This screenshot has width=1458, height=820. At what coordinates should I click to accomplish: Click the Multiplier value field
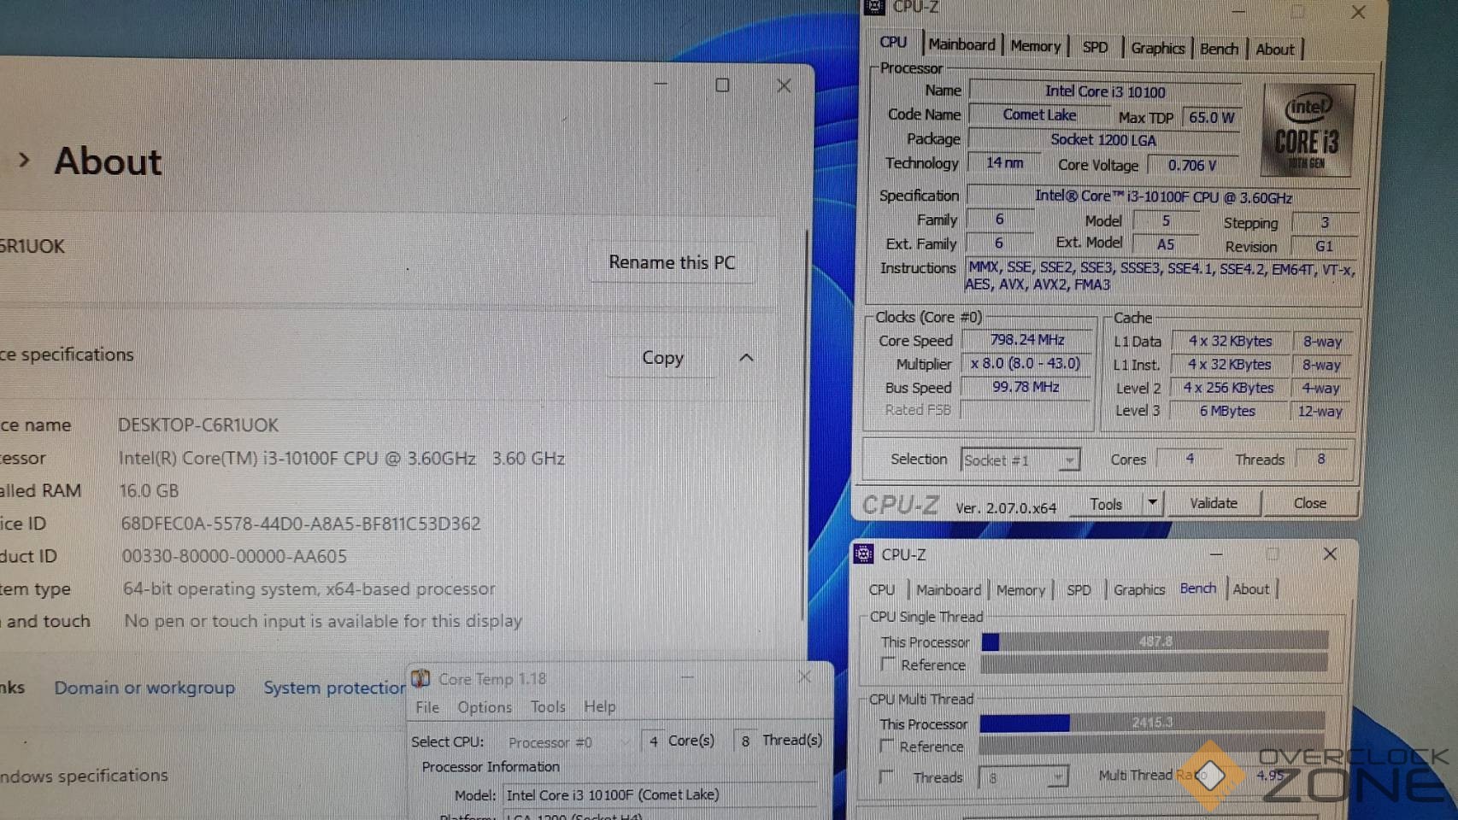tap(1026, 363)
